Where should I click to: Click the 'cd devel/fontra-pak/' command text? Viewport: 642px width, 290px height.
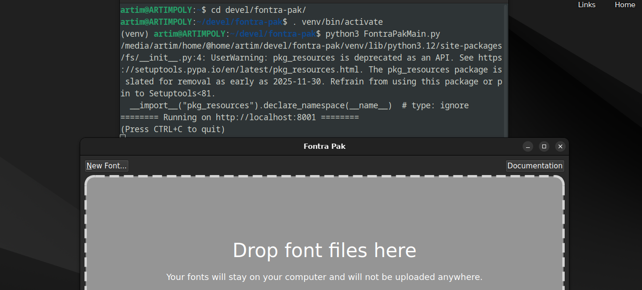[x=259, y=10]
